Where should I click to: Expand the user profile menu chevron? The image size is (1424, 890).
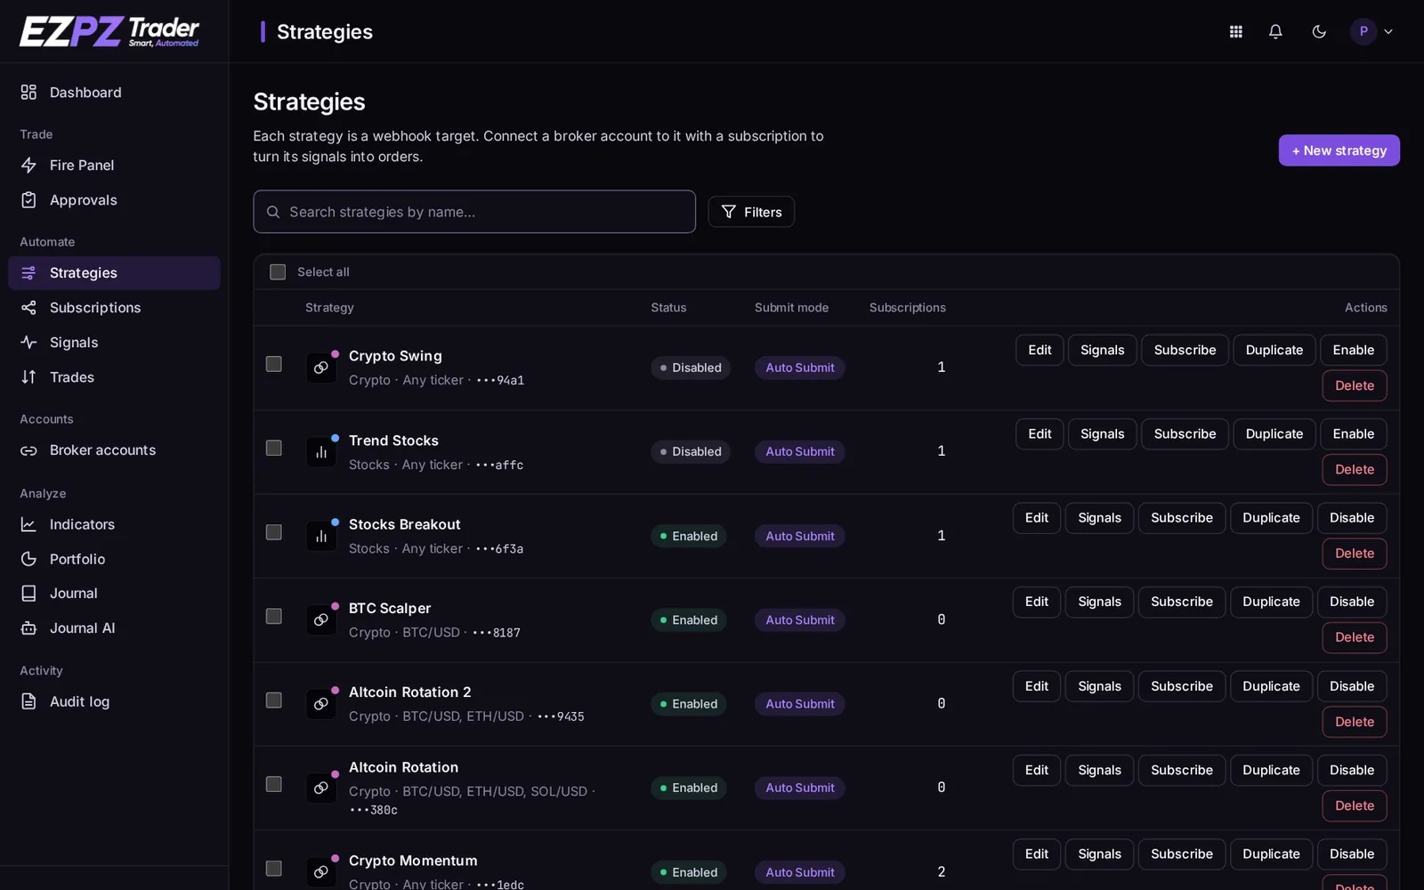1388,31
